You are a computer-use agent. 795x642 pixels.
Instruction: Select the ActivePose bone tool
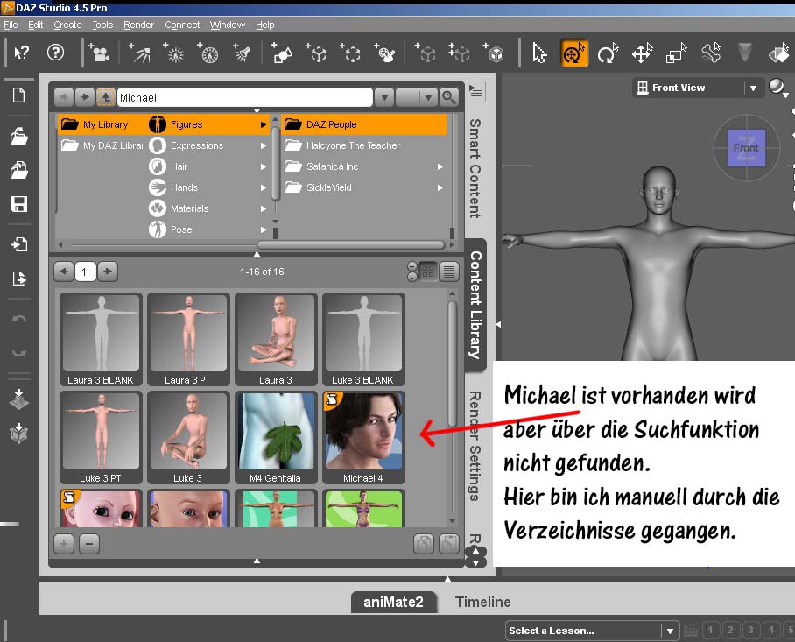[710, 53]
